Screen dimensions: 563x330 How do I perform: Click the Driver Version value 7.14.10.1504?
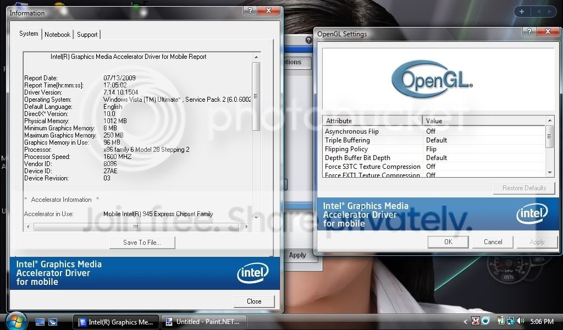[x=120, y=92]
